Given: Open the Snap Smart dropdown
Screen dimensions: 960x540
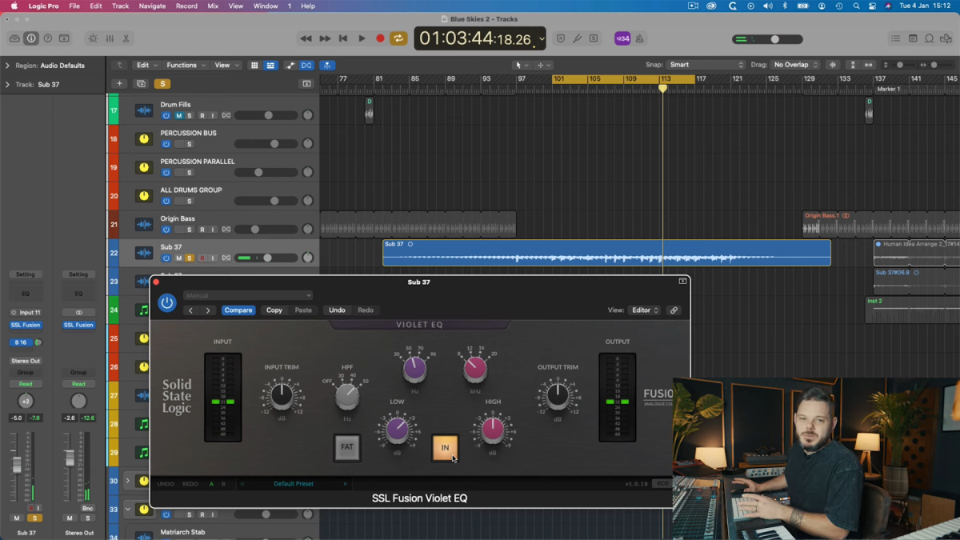Looking at the screenshot, I should (x=706, y=65).
